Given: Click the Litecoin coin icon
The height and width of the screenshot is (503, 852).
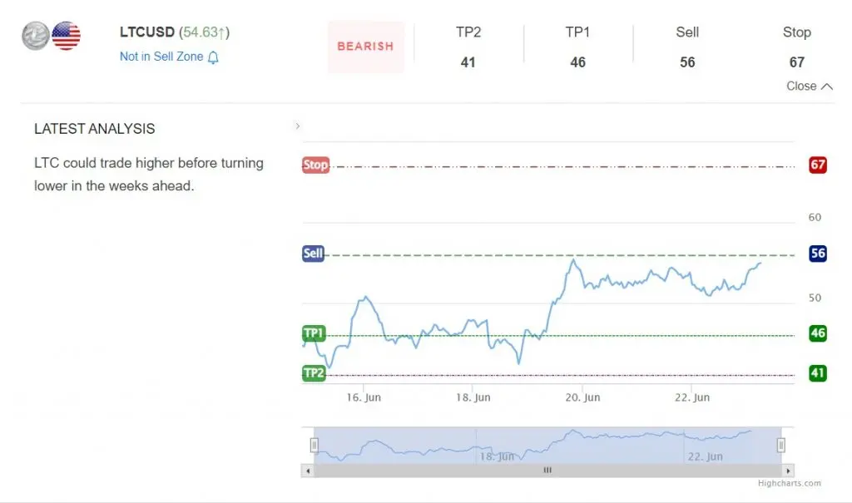Looking at the screenshot, I should coord(35,36).
